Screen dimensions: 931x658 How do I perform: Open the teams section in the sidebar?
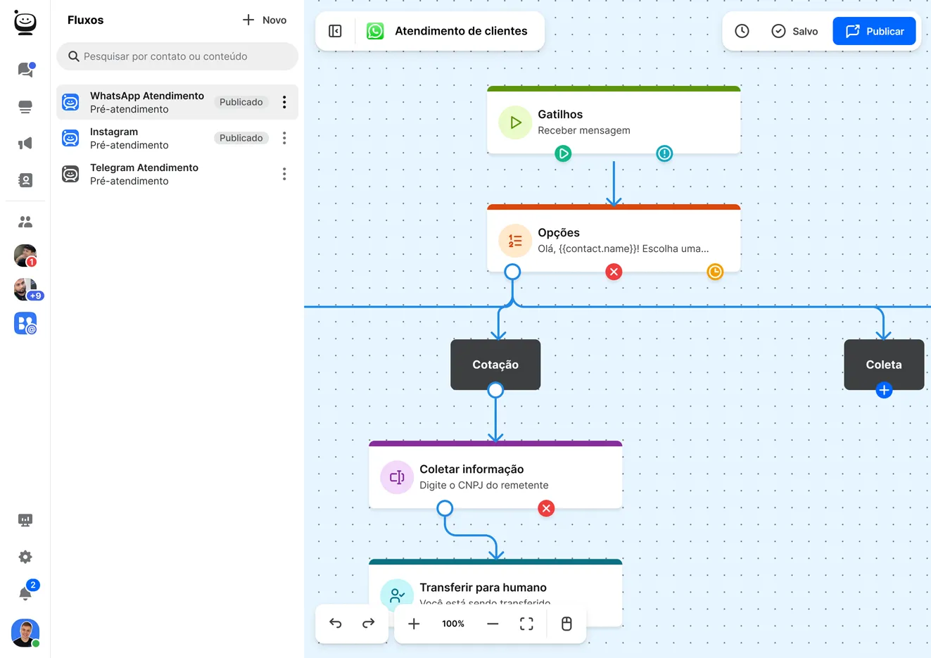25,221
